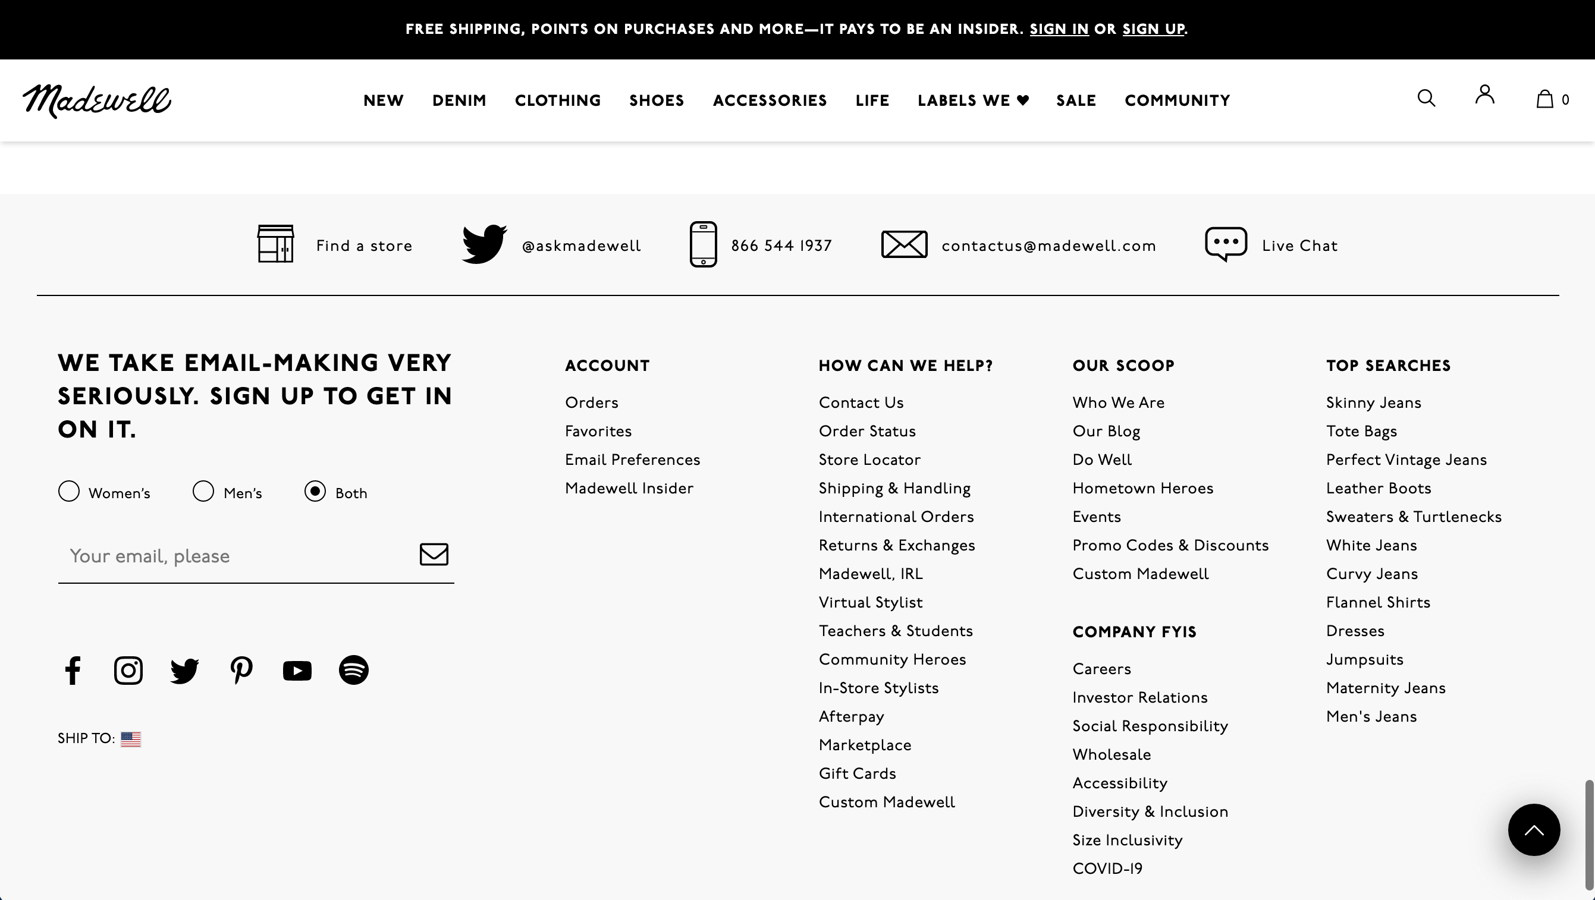Open Pinterest via footer icon
The height and width of the screenshot is (900, 1595).
[240, 670]
